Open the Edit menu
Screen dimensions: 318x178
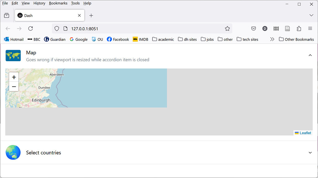coord(15,3)
